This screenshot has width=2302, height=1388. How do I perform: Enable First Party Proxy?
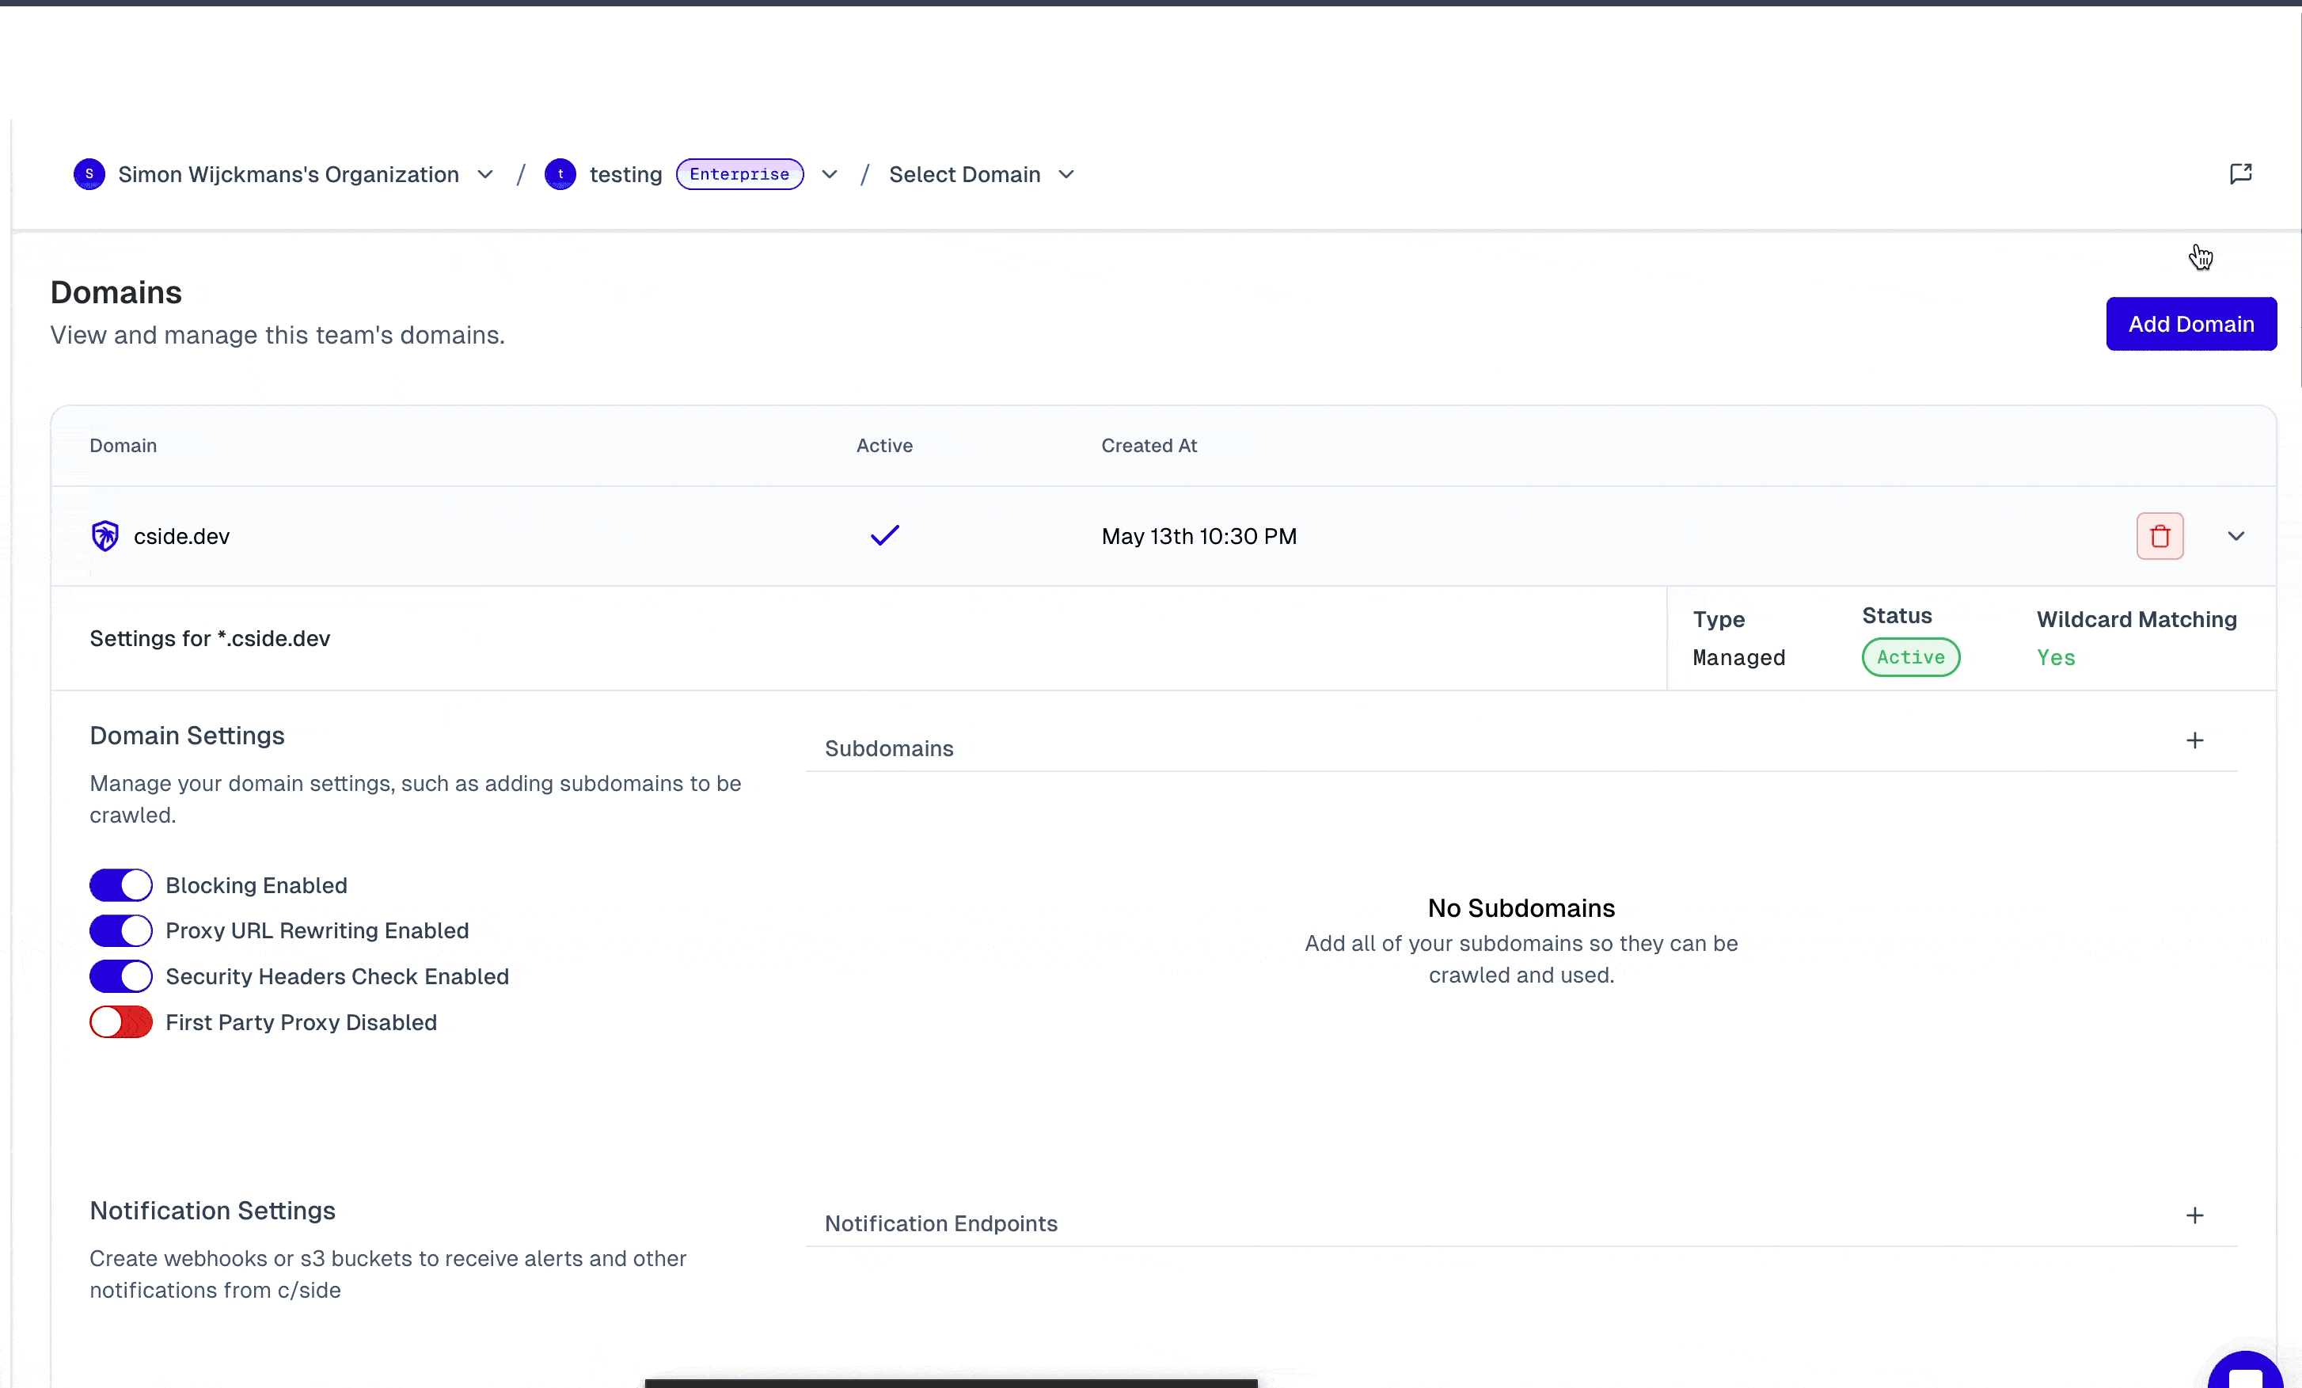click(120, 1021)
